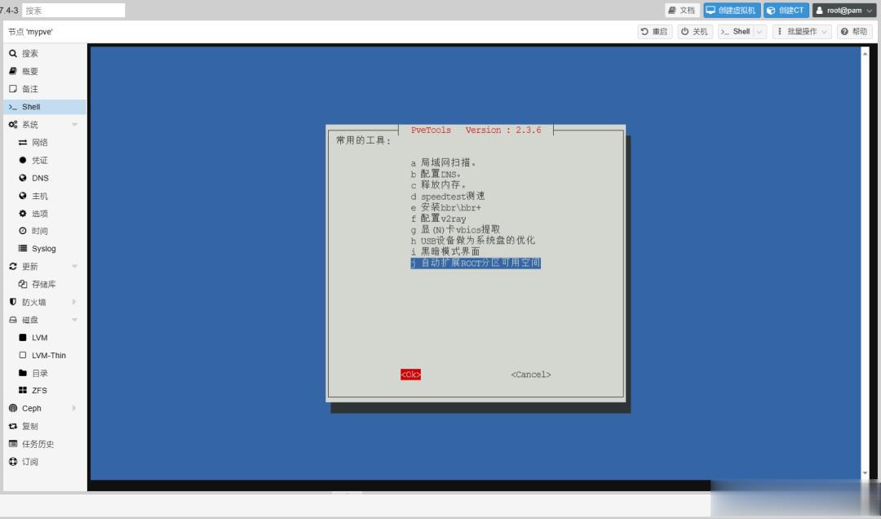Select menu option i 黑暗模式界面

[445, 251]
